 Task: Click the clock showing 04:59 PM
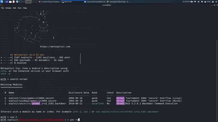pos(186,2)
